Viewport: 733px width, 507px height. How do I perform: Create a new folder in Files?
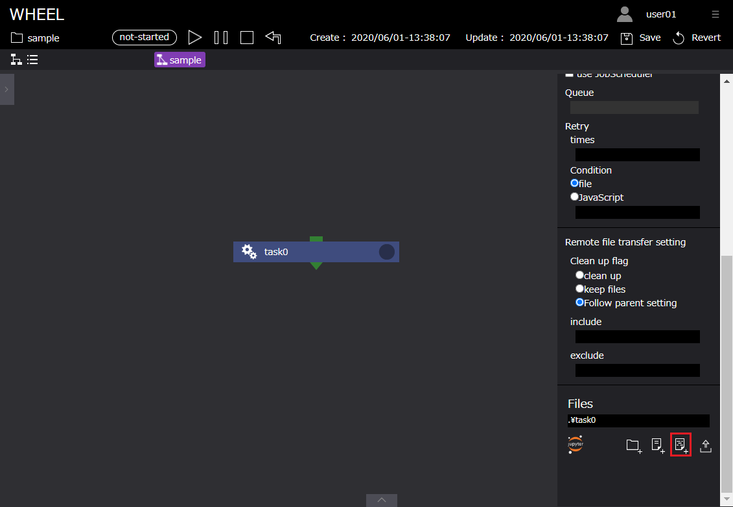pyautogui.click(x=633, y=445)
